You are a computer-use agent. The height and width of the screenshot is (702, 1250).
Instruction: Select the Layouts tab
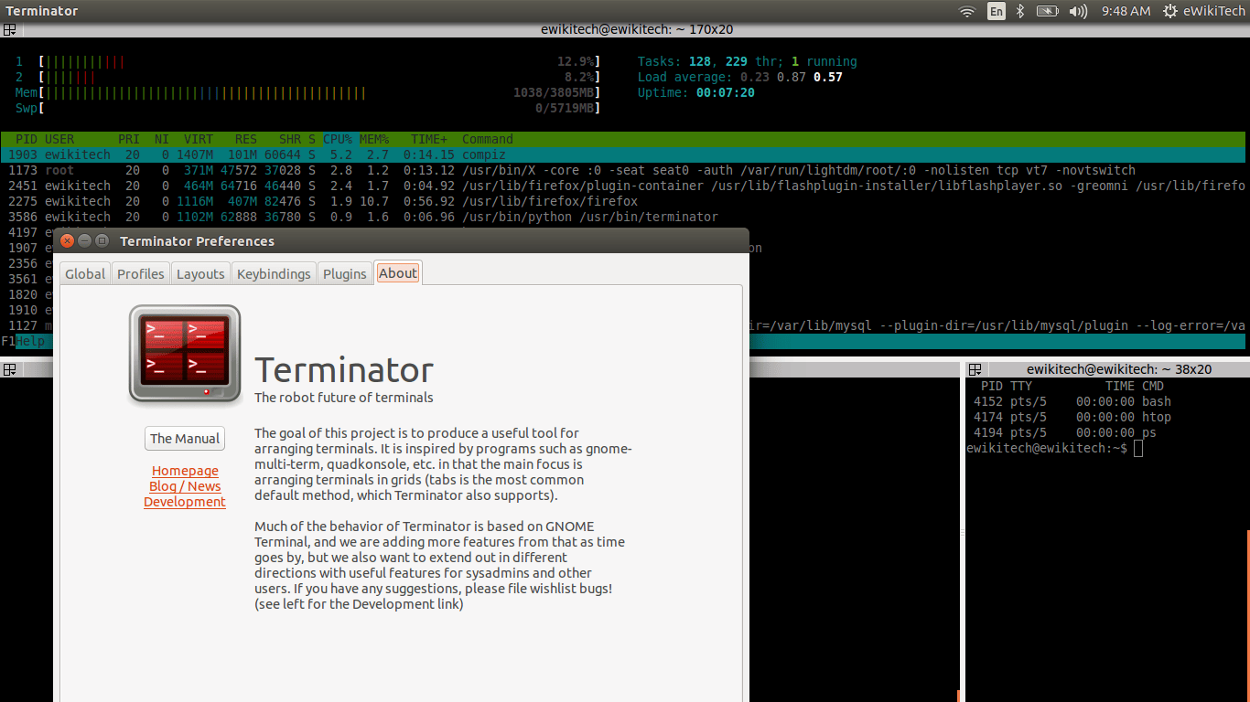(x=199, y=272)
